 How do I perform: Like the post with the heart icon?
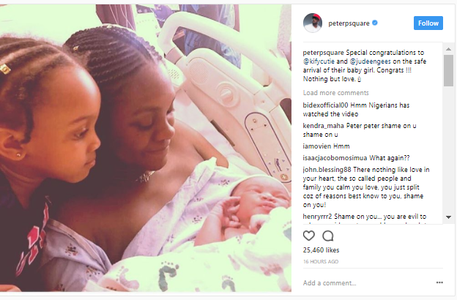tap(309, 236)
